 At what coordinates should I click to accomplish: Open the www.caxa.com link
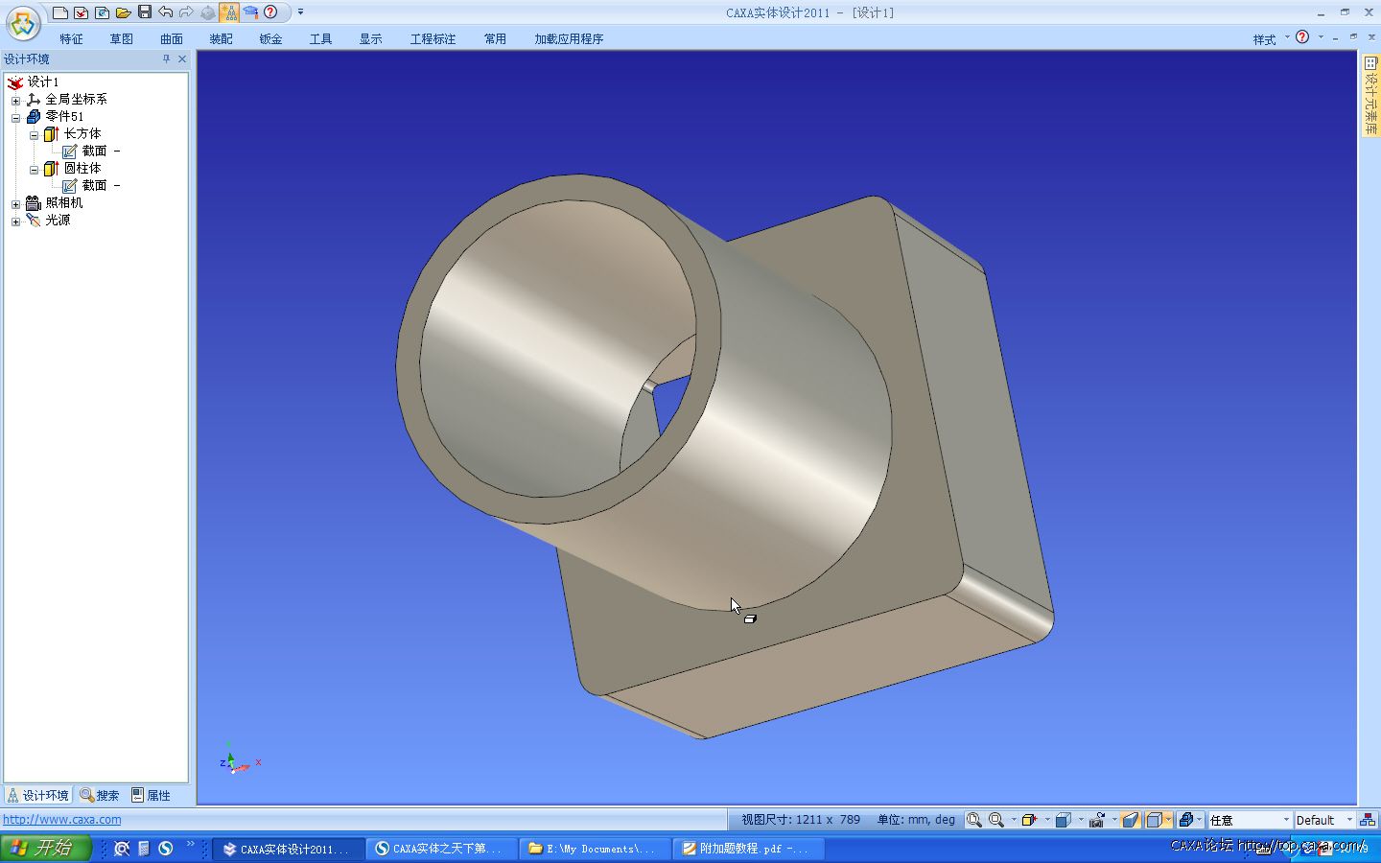click(62, 820)
